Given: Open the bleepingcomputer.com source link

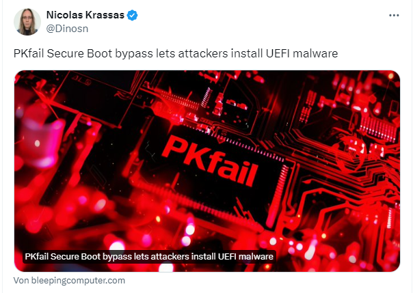Looking at the screenshot, I should pyautogui.click(x=69, y=281).
